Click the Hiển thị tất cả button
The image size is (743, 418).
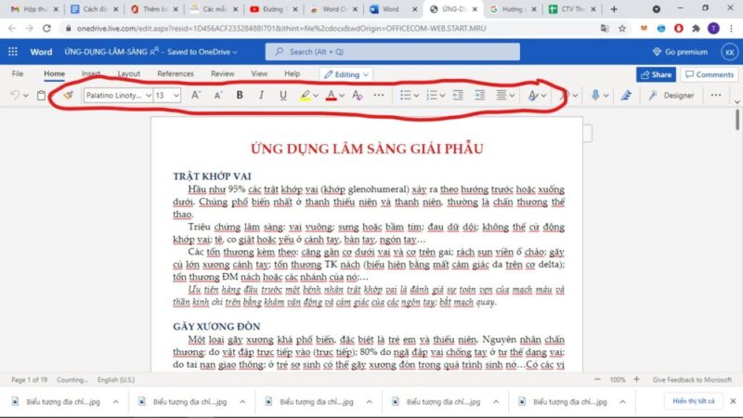click(x=693, y=401)
